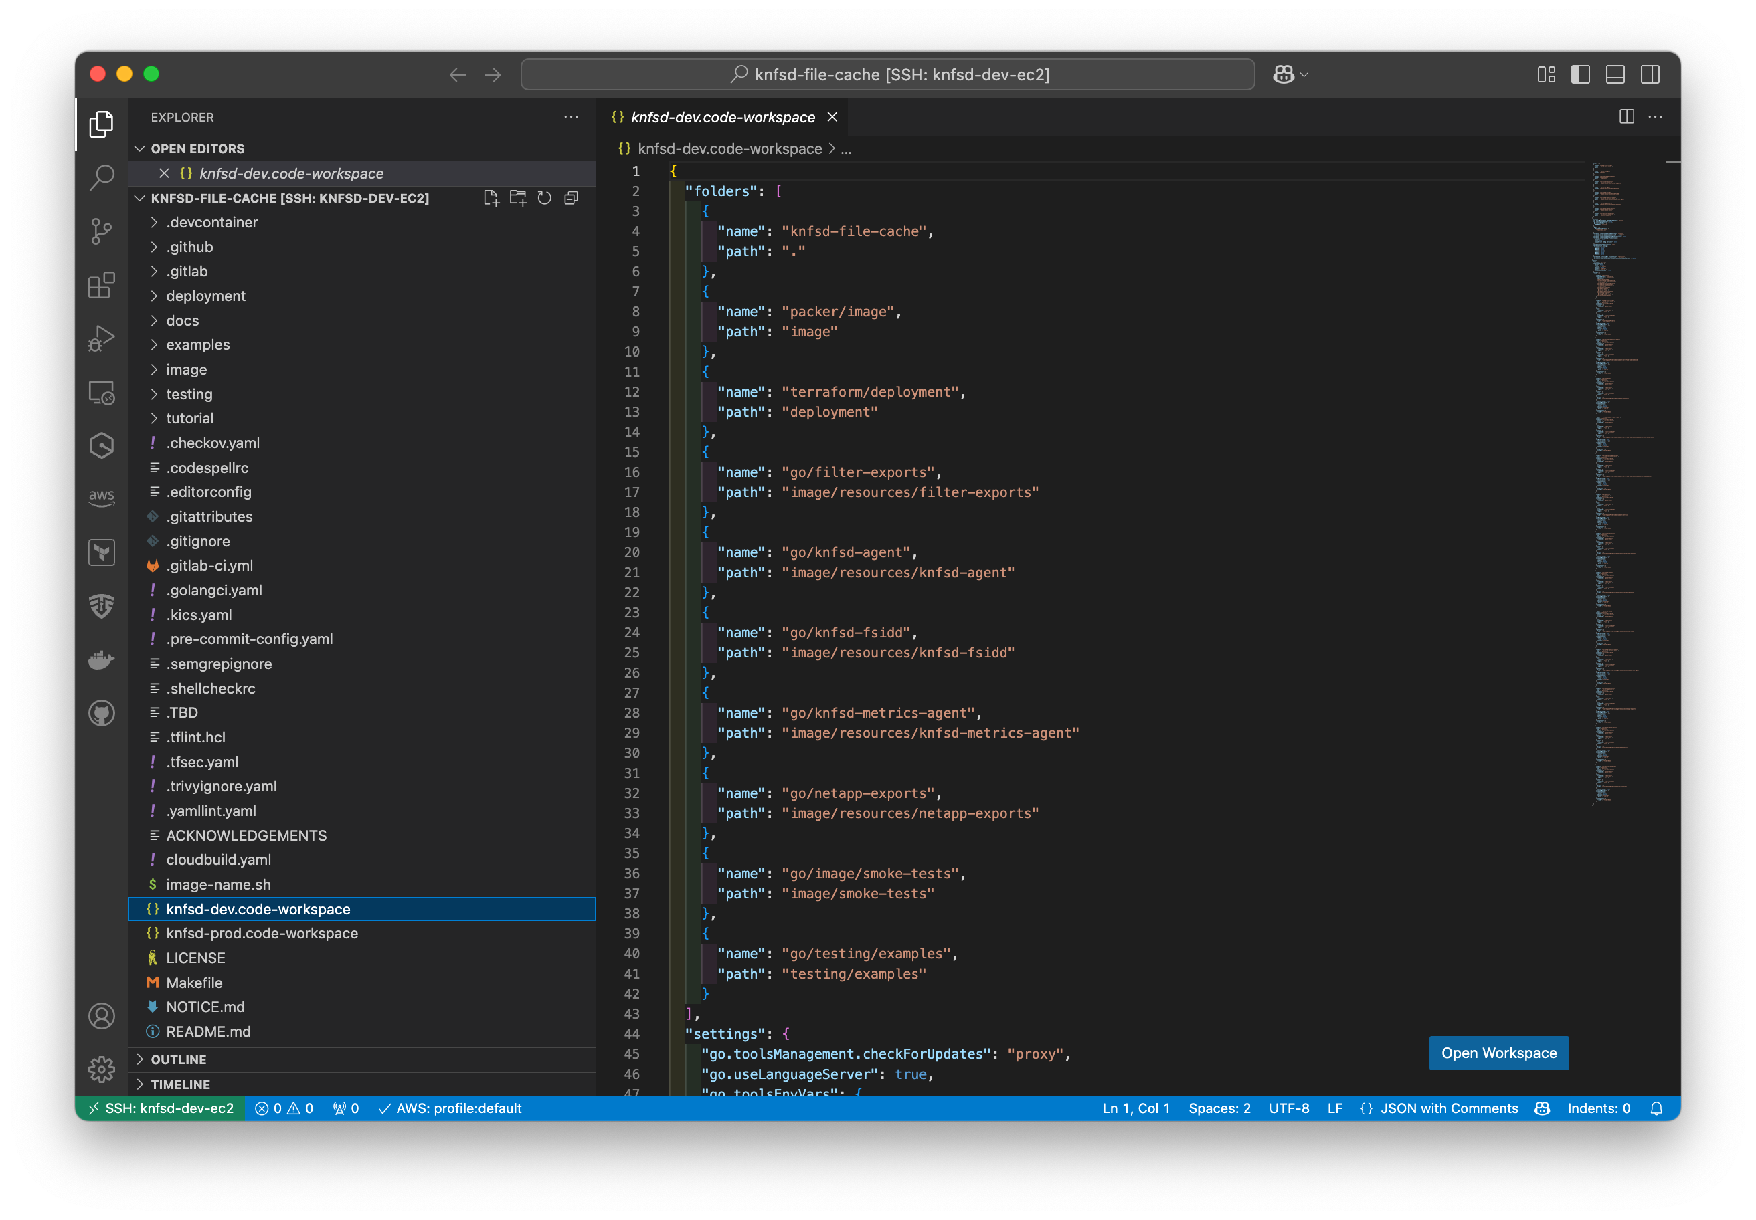The height and width of the screenshot is (1220, 1756).
Task: Open the notifications bell in the status bar
Action: [1656, 1108]
